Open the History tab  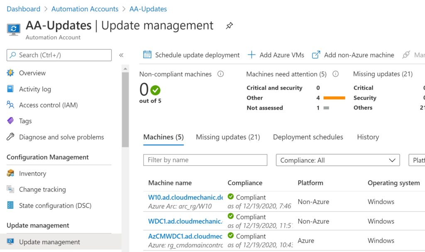click(x=368, y=137)
